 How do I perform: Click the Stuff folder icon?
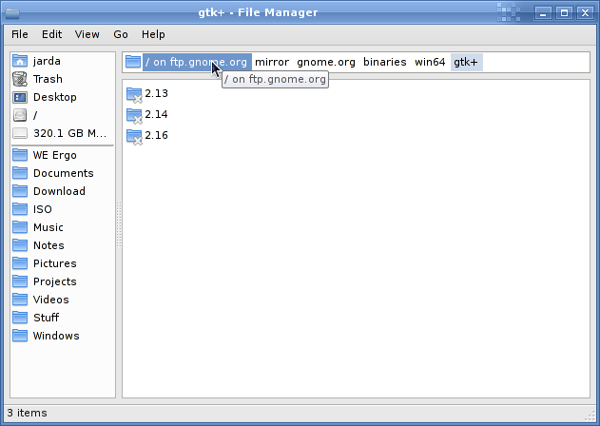(x=20, y=318)
